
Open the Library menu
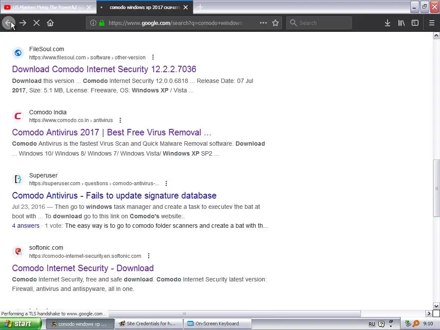pyautogui.click(x=401, y=23)
